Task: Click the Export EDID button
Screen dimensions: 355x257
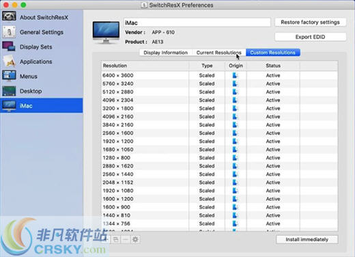Action: [x=311, y=37]
